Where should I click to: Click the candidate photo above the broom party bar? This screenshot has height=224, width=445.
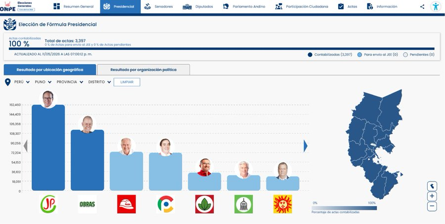243,170
